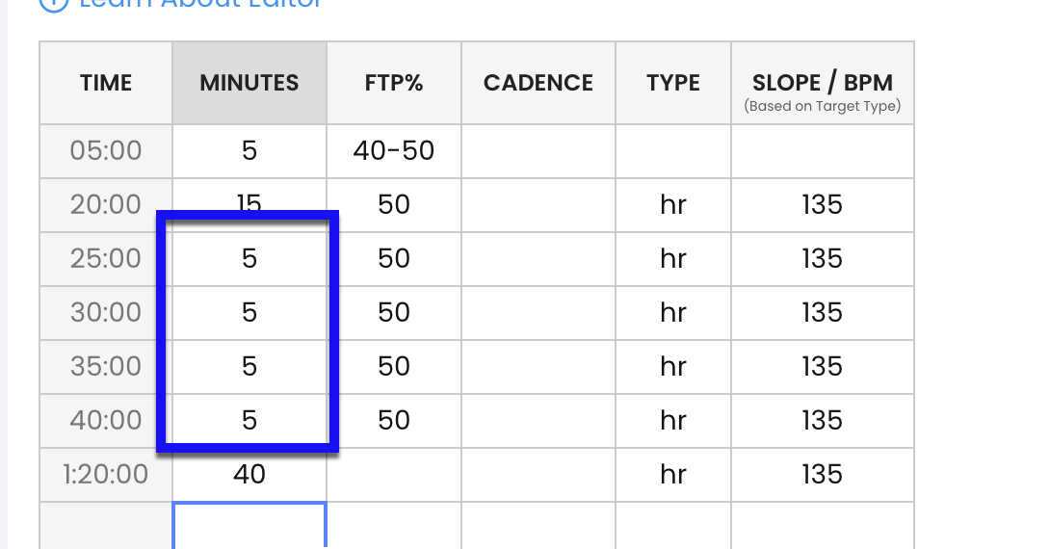Select the minutes cell showing 40
1050x549 pixels.
click(249, 475)
